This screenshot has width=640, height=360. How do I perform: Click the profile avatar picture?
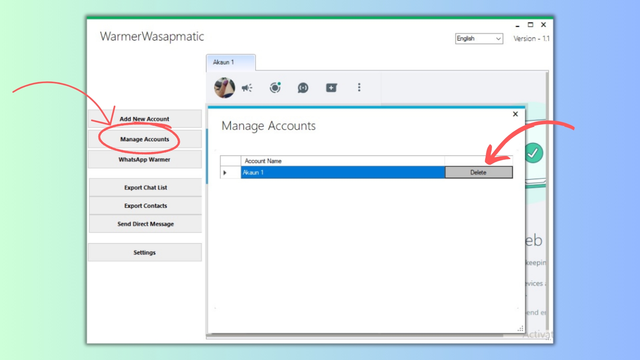click(224, 88)
